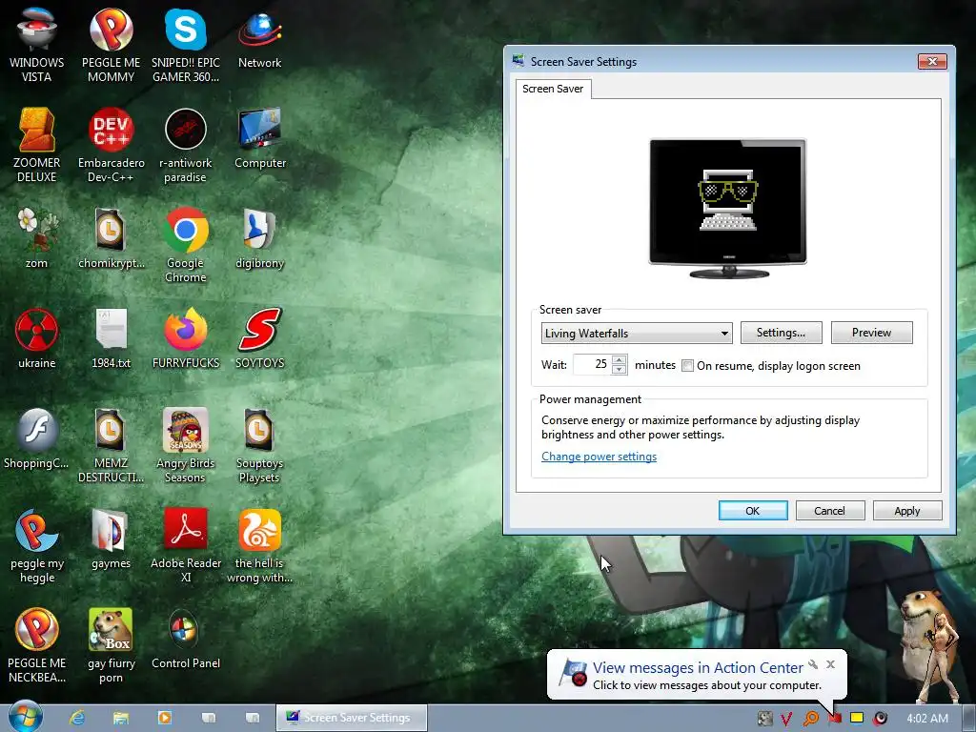Open screen saver Settings... button
This screenshot has height=732, width=976.
(x=781, y=333)
